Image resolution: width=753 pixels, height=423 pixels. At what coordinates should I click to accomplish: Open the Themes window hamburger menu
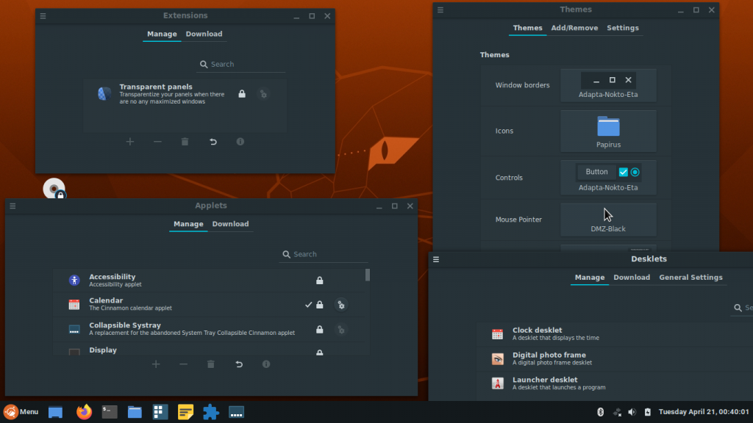click(x=440, y=10)
